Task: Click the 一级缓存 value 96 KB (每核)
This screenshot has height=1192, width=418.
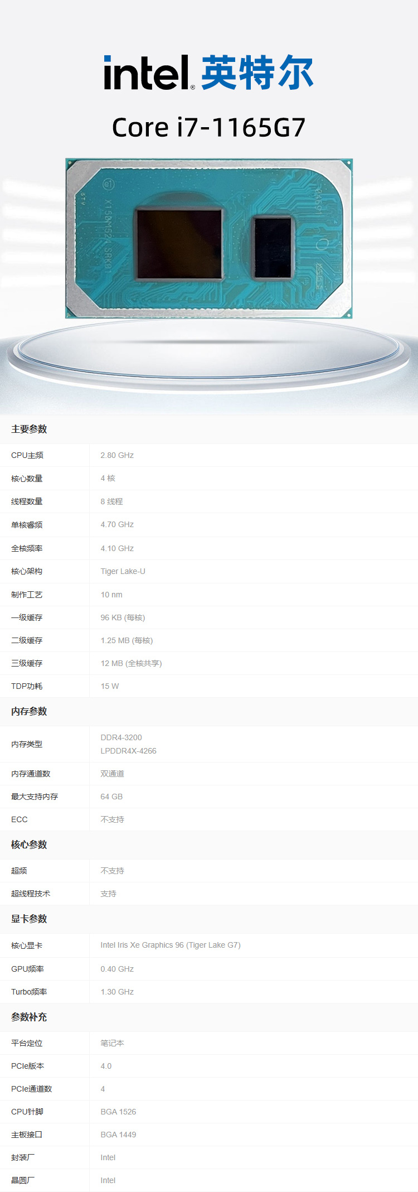Action: 123,617
